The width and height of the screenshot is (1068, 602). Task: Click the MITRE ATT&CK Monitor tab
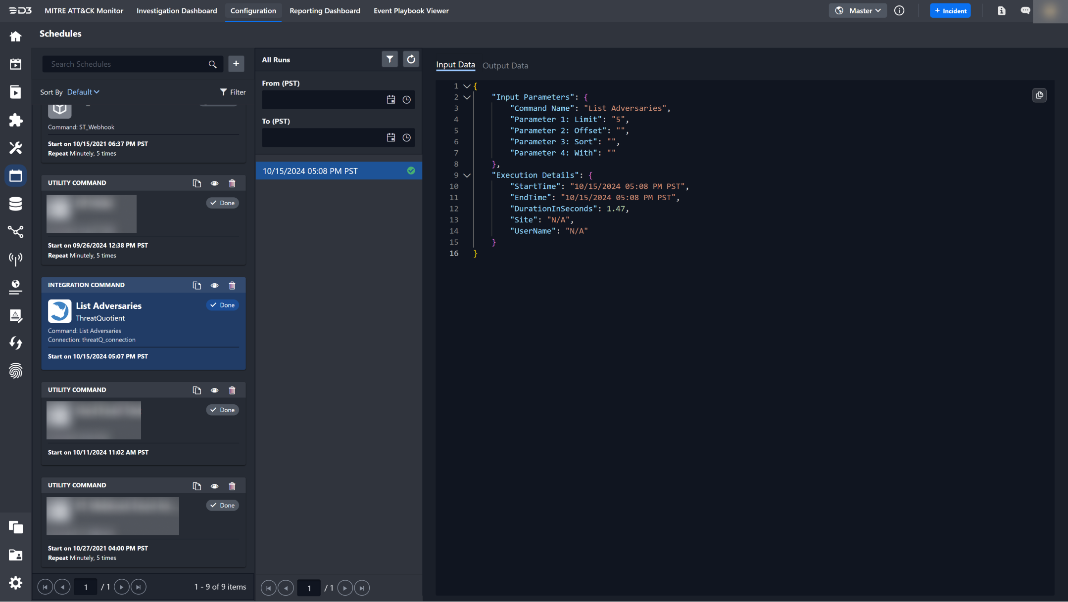coord(83,11)
